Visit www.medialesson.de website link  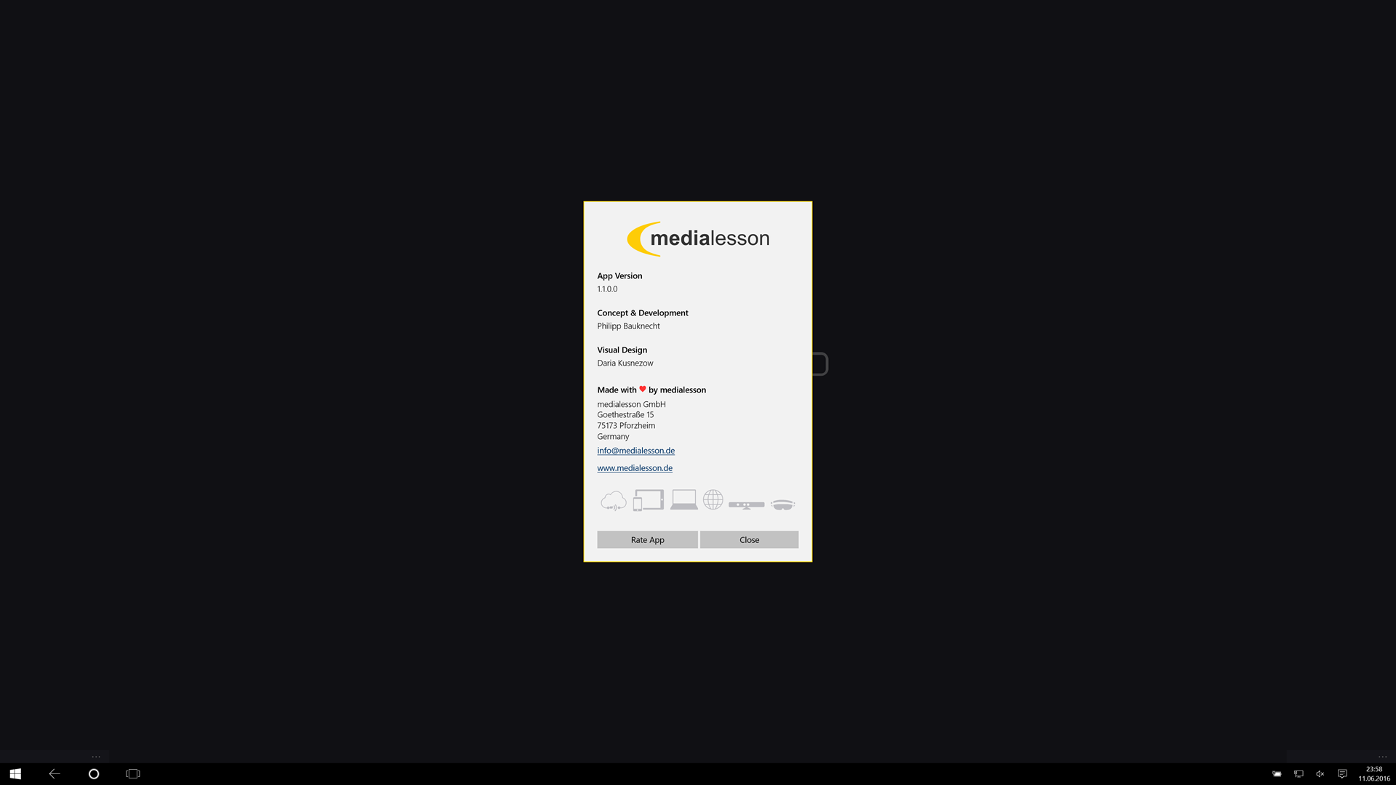tap(635, 468)
